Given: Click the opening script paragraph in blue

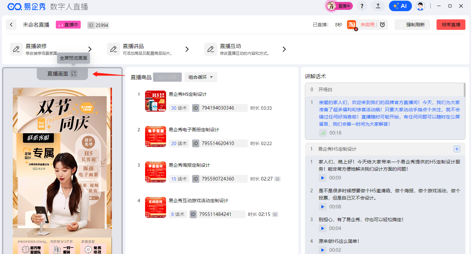Looking at the screenshot, I should coord(390,113).
